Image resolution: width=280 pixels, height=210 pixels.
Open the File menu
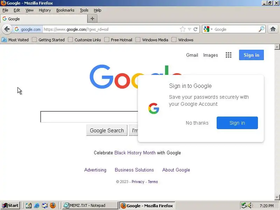point(5,10)
